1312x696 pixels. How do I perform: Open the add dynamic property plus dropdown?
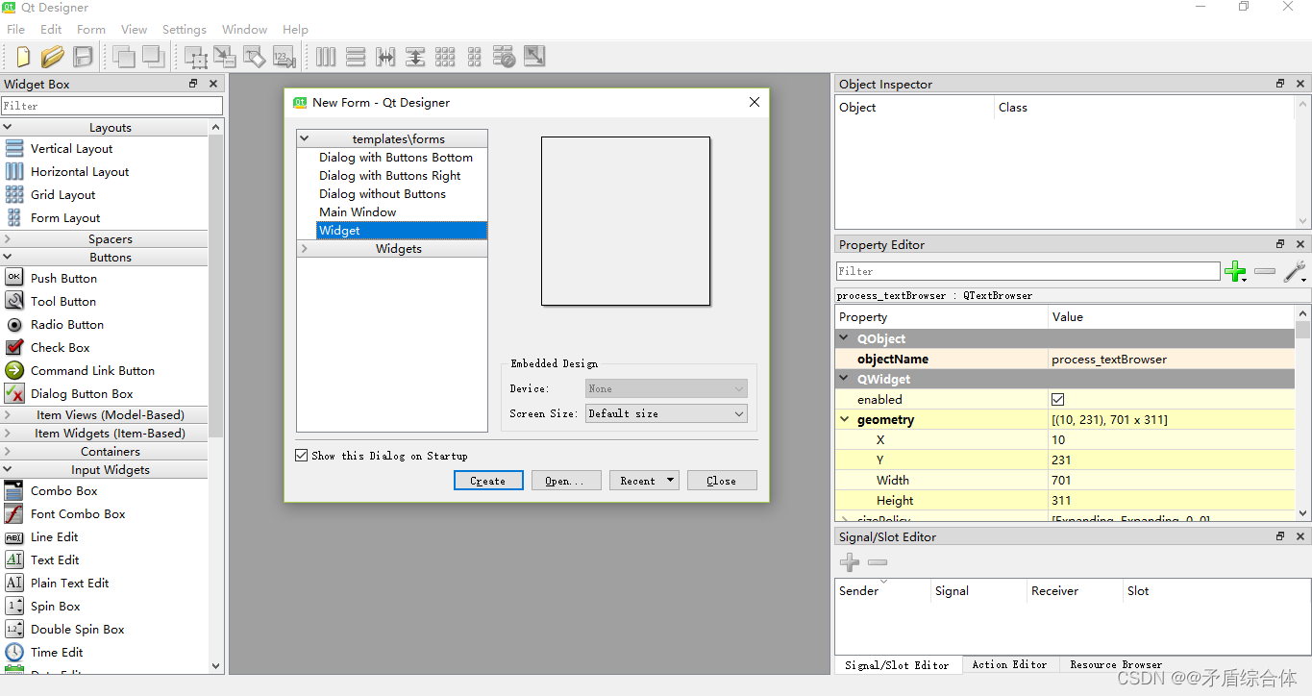1236,272
